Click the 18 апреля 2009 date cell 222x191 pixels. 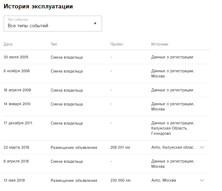[x=17, y=90]
